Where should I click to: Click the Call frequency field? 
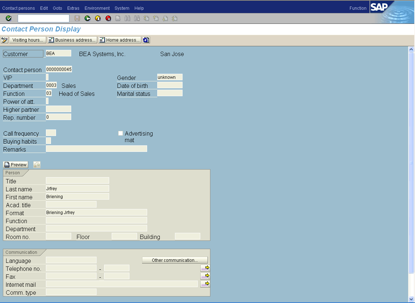(x=51, y=133)
